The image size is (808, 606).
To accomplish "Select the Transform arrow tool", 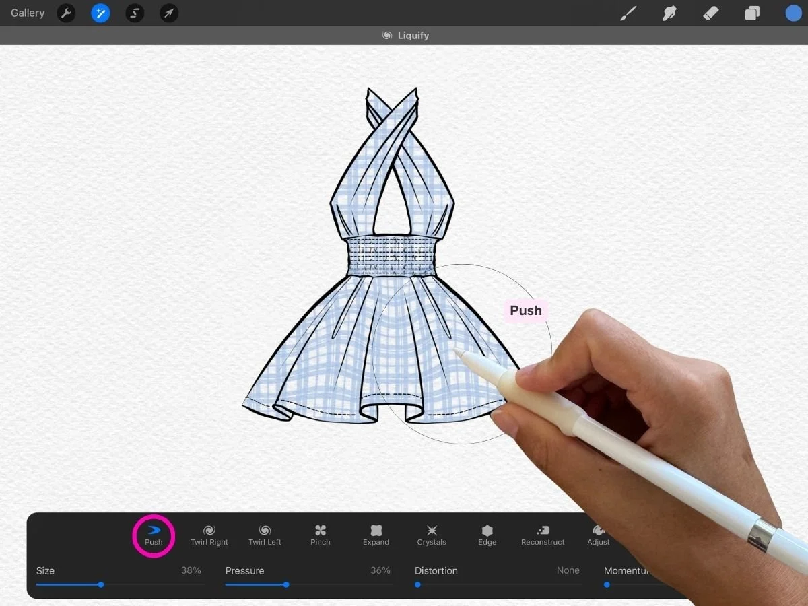I will [x=169, y=13].
